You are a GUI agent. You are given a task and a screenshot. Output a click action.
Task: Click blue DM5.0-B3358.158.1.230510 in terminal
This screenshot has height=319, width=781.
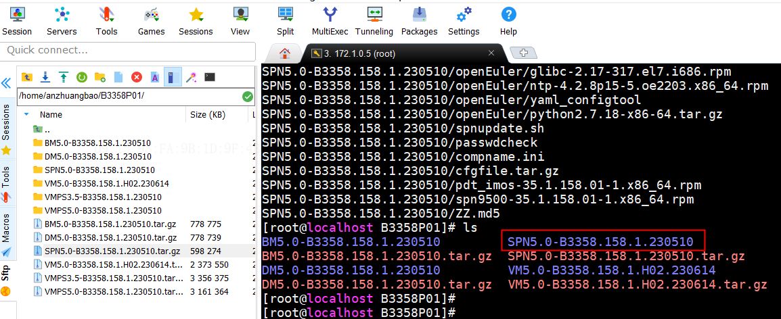pos(351,271)
